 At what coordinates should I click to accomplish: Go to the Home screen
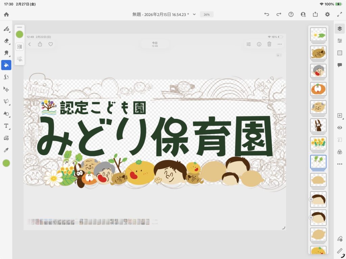pos(6,15)
